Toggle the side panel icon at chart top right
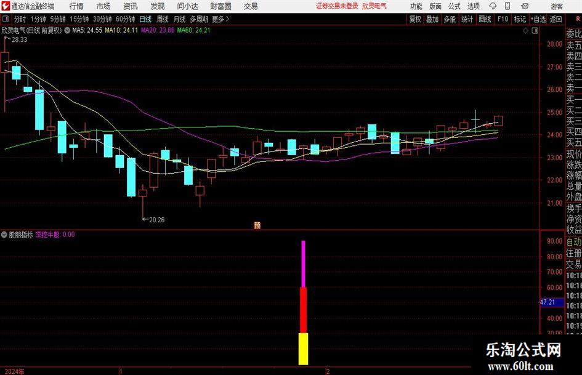 tap(535, 31)
